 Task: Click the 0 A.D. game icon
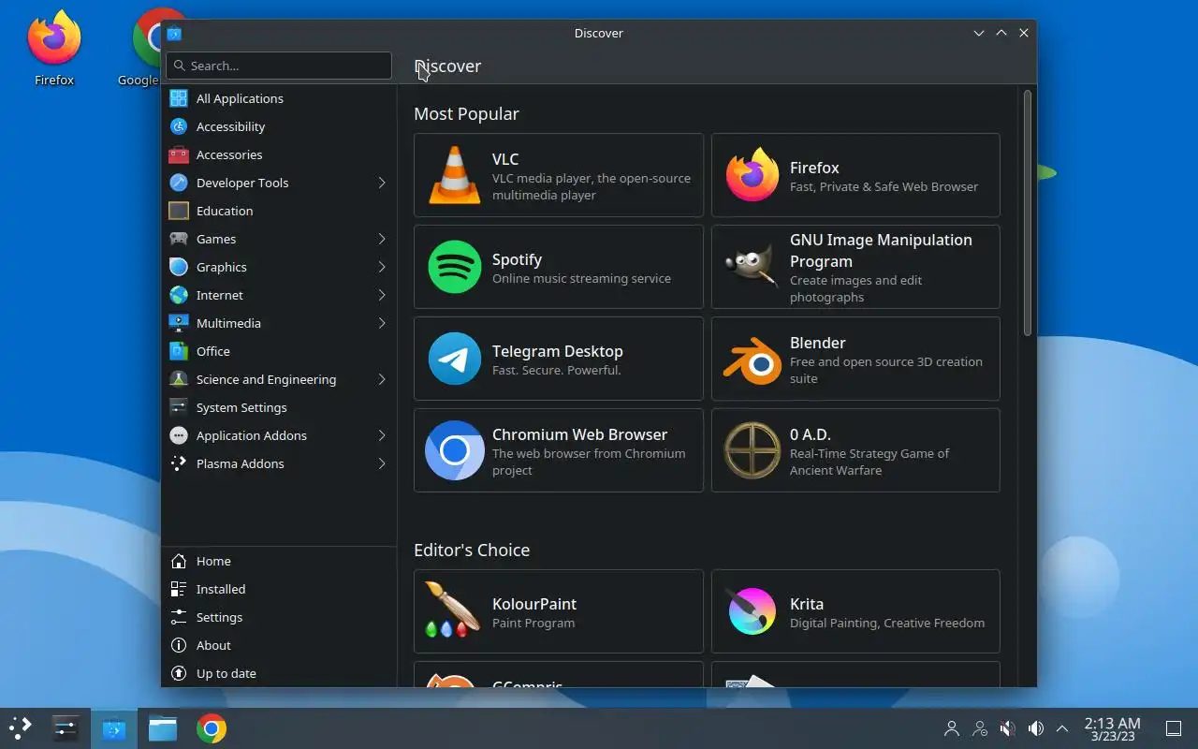(x=752, y=450)
